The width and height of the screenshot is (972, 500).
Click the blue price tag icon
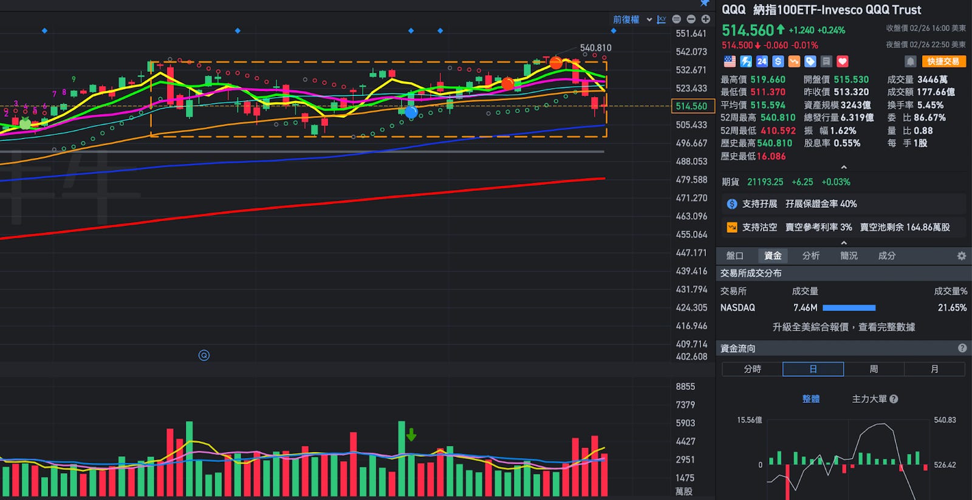pyautogui.click(x=810, y=61)
